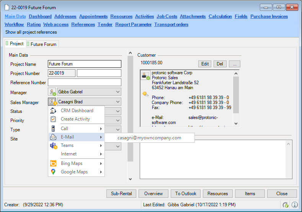Switch to the Future Forum tab
This screenshot has width=302, height=212.
point(43,44)
